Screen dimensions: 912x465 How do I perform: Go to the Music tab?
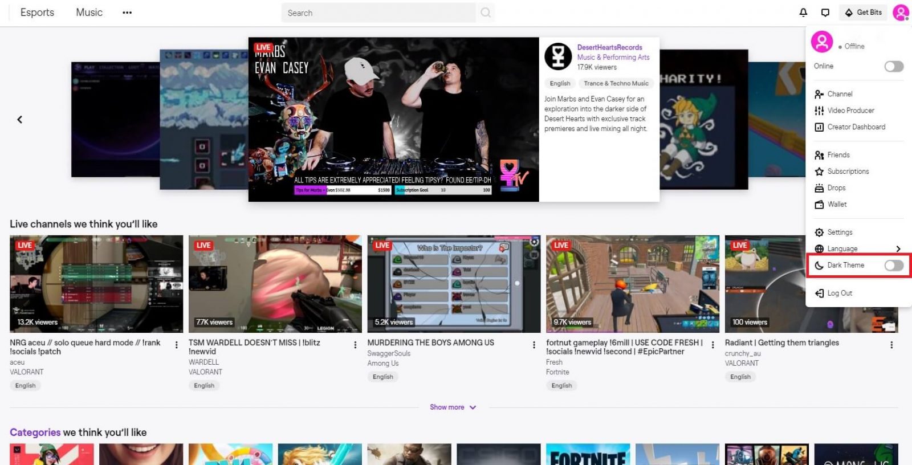point(89,13)
